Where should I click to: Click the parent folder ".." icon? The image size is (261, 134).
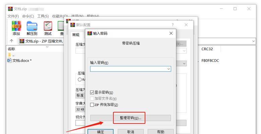pyautogui.click(x=9, y=55)
